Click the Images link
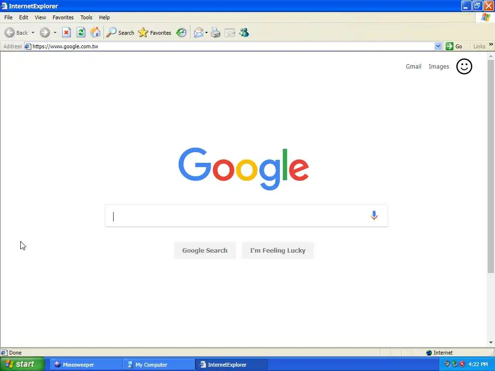Image resolution: width=495 pixels, height=371 pixels. coord(439,67)
